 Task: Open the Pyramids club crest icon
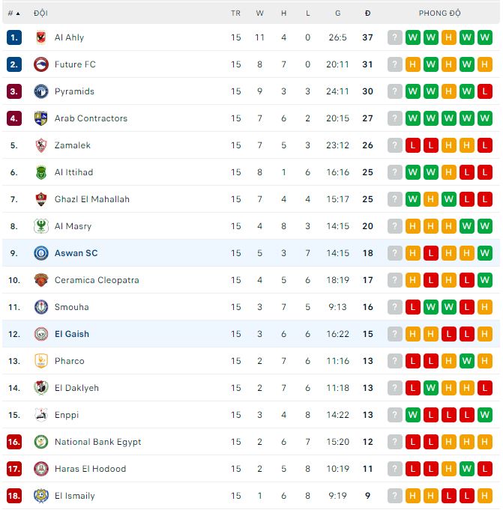tap(40, 91)
